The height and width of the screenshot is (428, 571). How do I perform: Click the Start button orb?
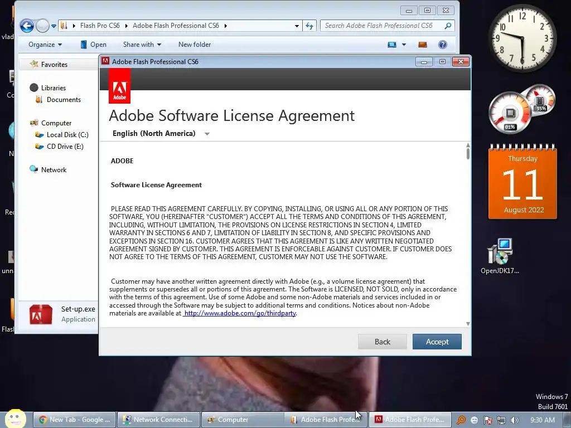coord(15,419)
